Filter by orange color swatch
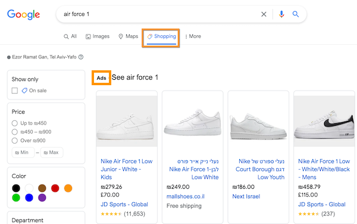Screen dimensions: 357x224 pos(68,188)
